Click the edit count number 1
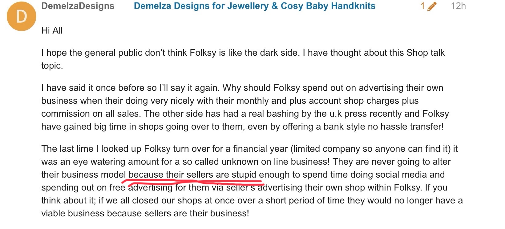This screenshot has height=229, width=505. coord(423,6)
